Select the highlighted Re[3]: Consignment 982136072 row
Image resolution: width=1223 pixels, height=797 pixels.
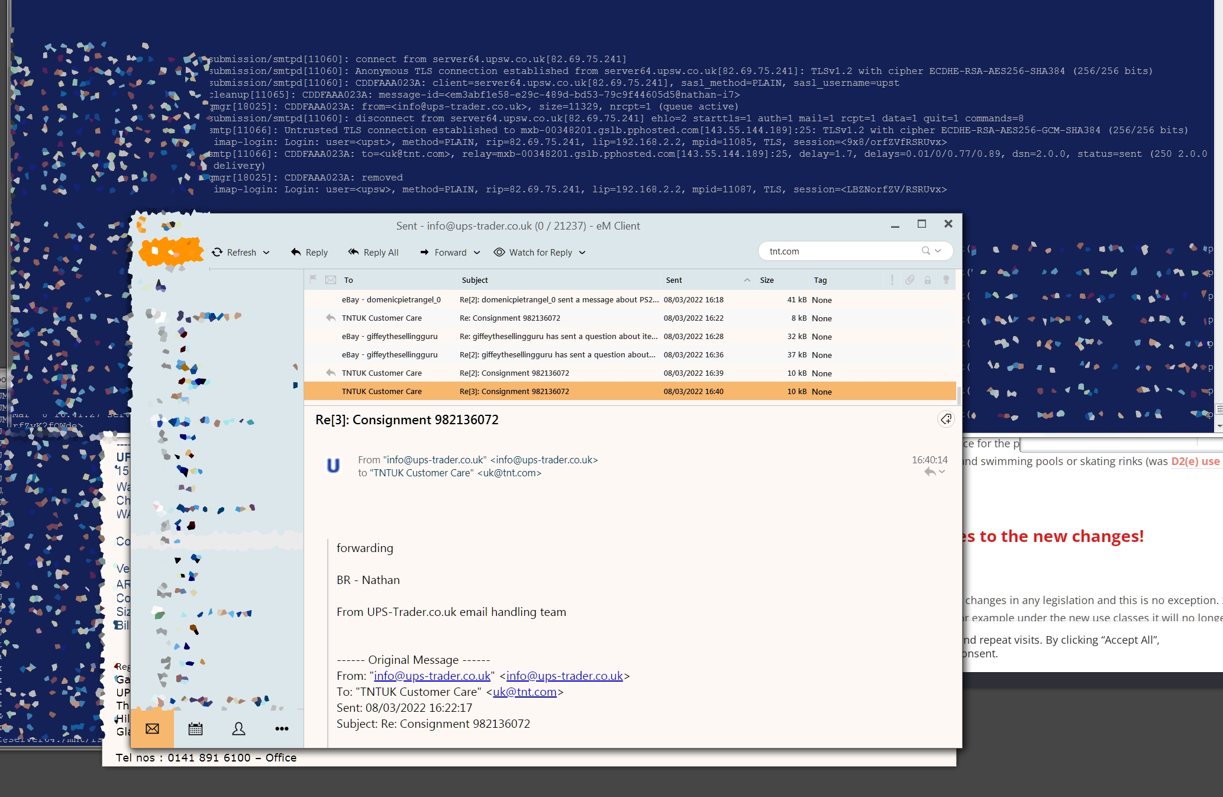pos(630,392)
